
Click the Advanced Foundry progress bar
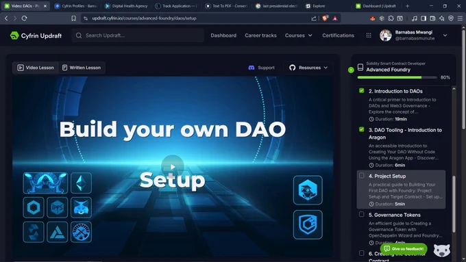pos(397,77)
